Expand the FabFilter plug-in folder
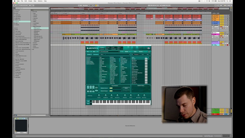Screen dimensions: 245x138 point(32,17)
